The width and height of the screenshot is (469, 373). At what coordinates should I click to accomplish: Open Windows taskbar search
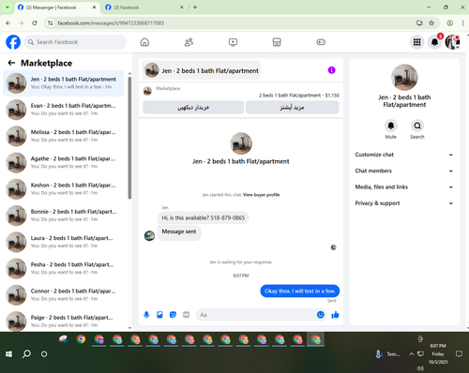(26, 354)
